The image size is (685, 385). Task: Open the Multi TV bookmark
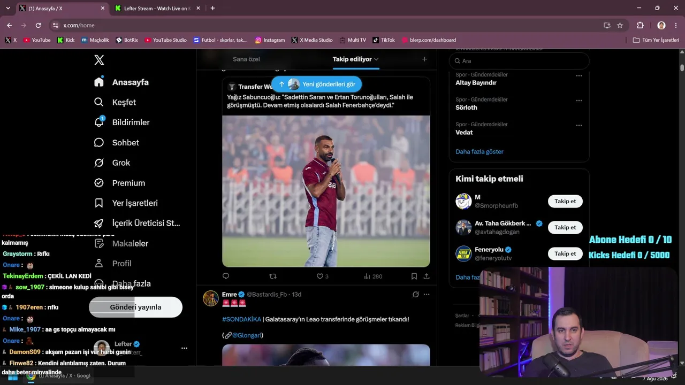[x=353, y=40]
